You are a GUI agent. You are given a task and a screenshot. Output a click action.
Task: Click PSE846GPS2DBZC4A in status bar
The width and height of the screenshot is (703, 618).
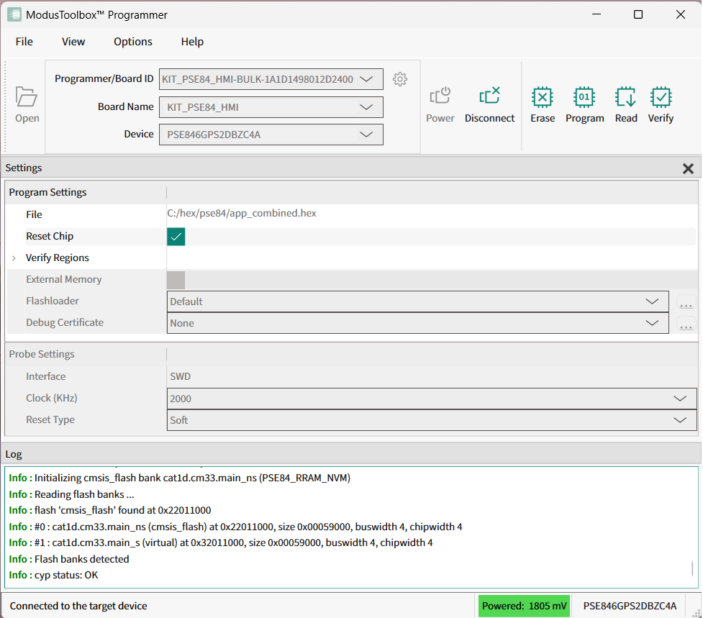[x=630, y=606]
